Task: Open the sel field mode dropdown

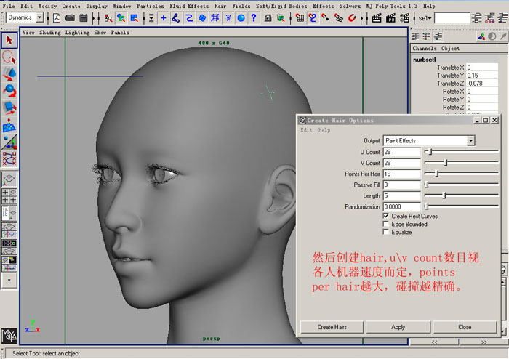Action: coord(425,18)
